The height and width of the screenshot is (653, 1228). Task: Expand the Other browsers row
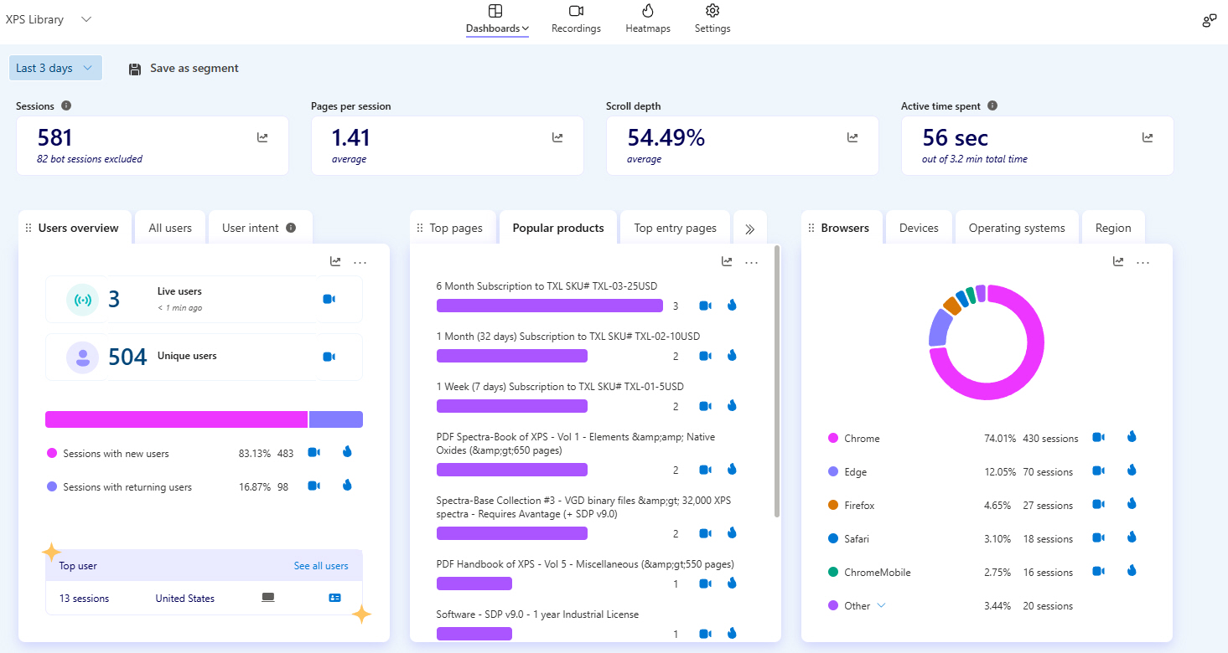(881, 605)
